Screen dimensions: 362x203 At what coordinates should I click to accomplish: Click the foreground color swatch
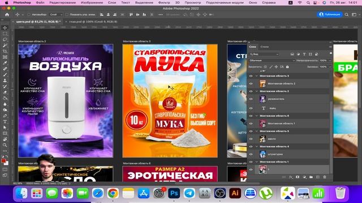point(3,161)
